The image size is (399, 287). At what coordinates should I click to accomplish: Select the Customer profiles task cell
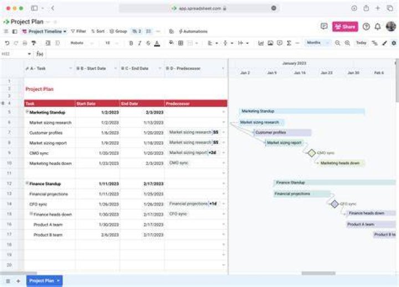(x=50, y=133)
